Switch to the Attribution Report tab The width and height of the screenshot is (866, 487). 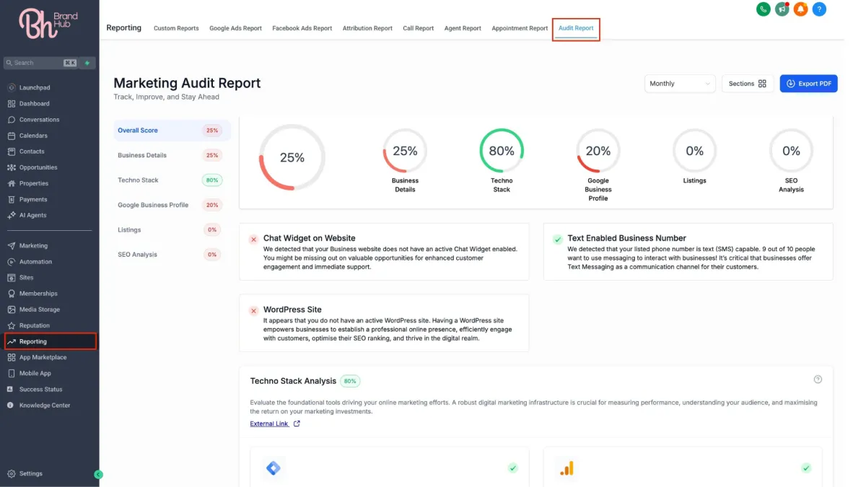click(367, 28)
